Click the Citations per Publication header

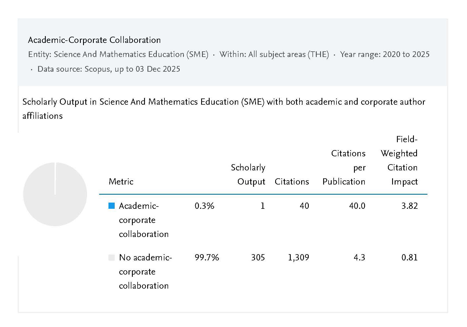click(x=344, y=167)
